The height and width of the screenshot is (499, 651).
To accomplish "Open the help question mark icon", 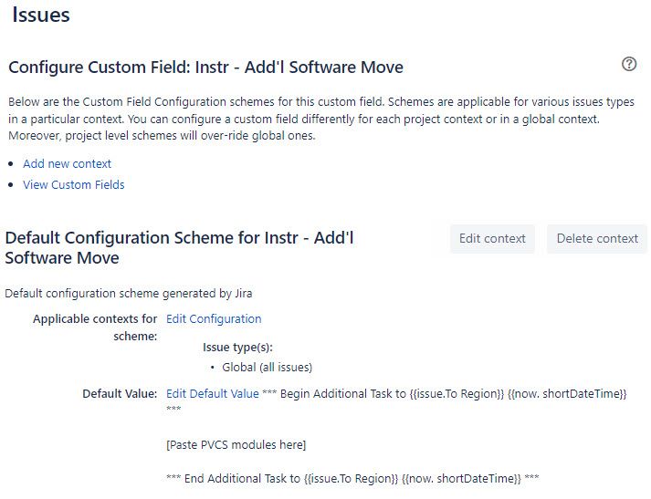I will pyautogui.click(x=628, y=64).
